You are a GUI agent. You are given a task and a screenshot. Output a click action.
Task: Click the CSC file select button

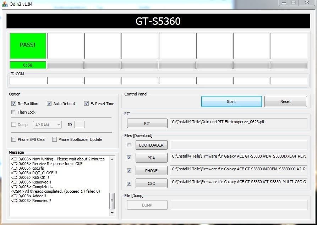152,183
